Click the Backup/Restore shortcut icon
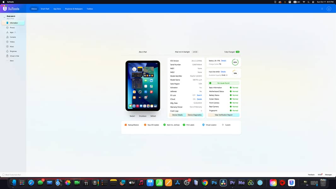This screenshot has height=189, width=336. [x=126, y=125]
